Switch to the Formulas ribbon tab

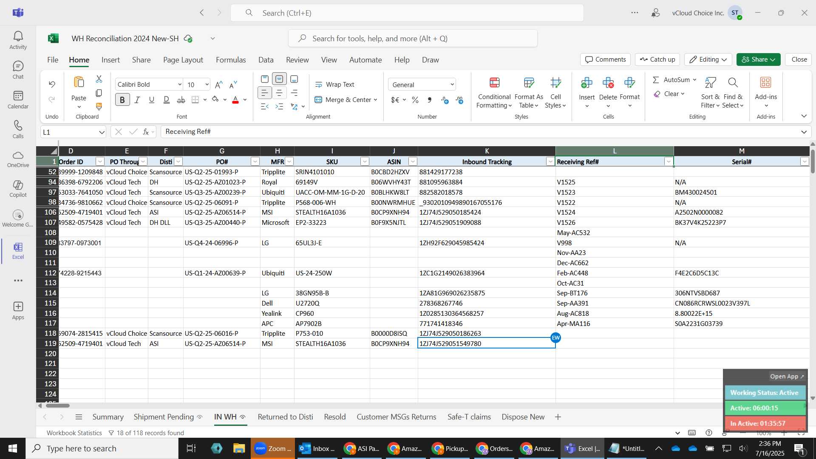[231, 60]
